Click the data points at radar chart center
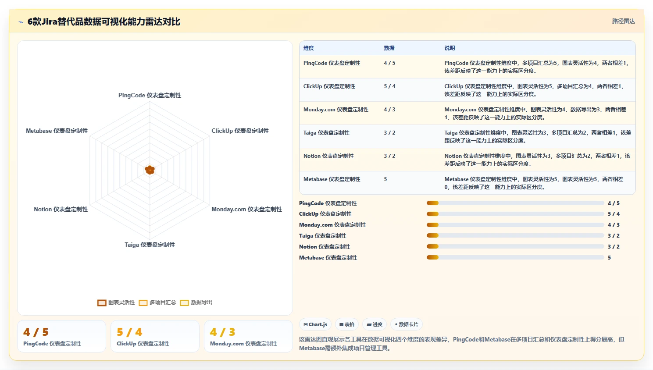Image resolution: width=653 pixels, height=370 pixels. [150, 170]
